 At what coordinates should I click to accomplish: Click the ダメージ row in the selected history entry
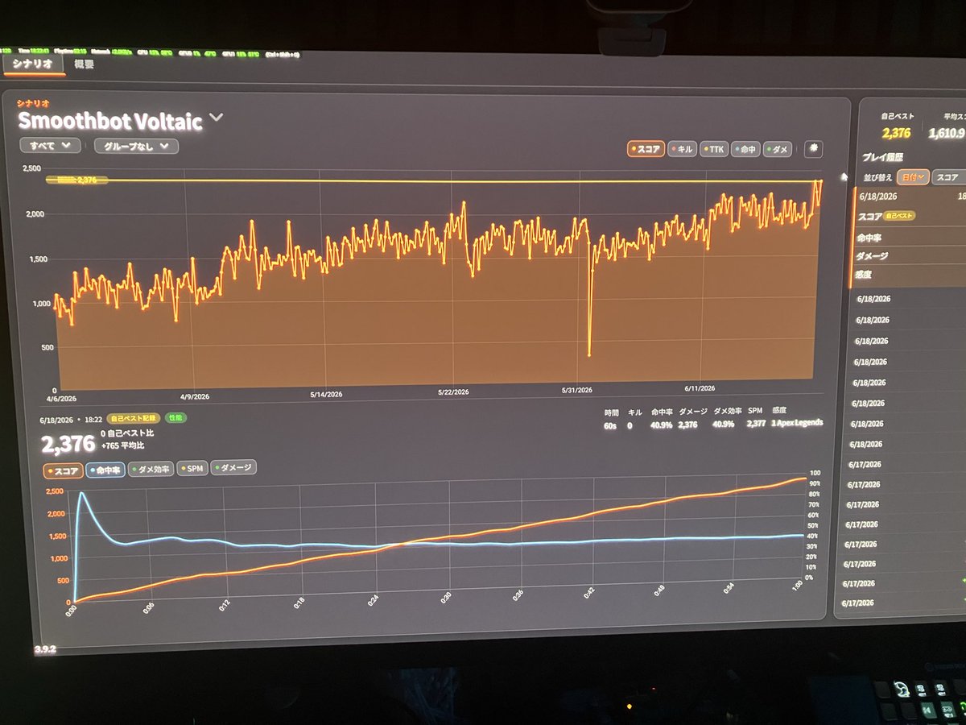(x=910, y=255)
